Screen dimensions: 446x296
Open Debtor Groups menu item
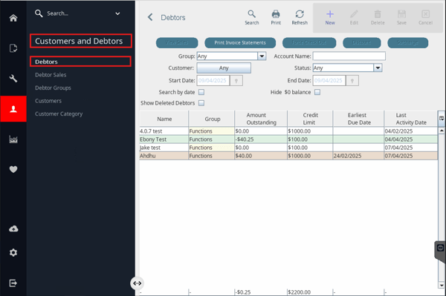[53, 88]
